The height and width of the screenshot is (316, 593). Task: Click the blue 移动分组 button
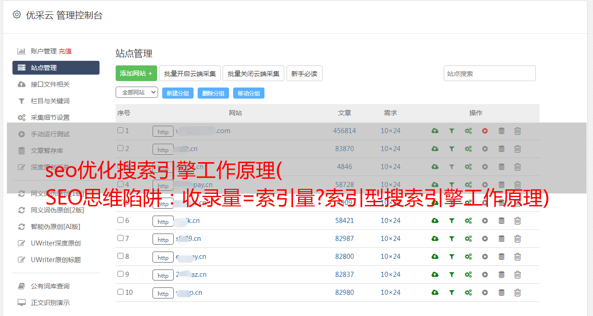[249, 93]
